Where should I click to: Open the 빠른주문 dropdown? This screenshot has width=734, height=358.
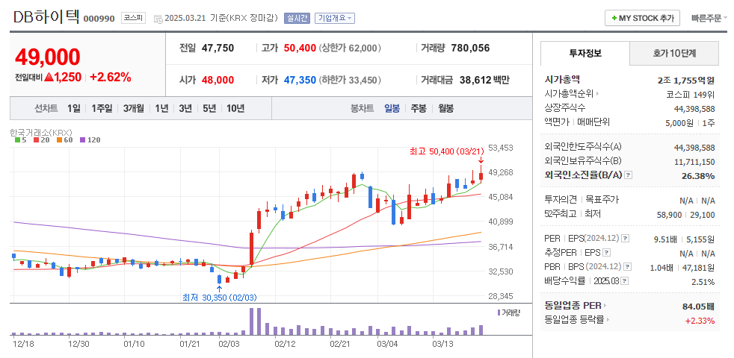pos(709,18)
